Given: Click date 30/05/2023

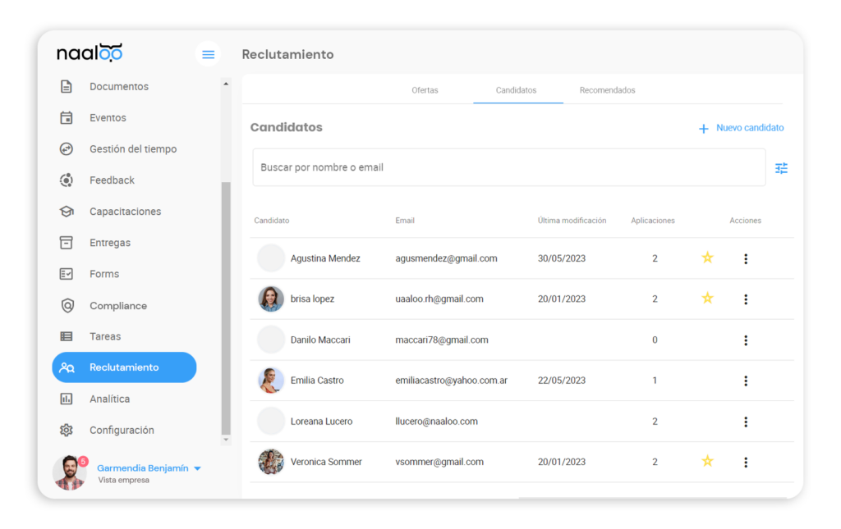Looking at the screenshot, I should tap(562, 258).
